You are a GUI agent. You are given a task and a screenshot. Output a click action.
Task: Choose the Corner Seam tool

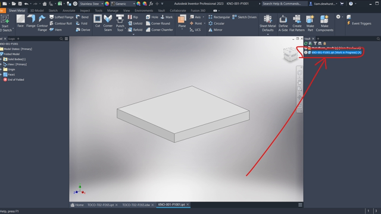pos(108,23)
